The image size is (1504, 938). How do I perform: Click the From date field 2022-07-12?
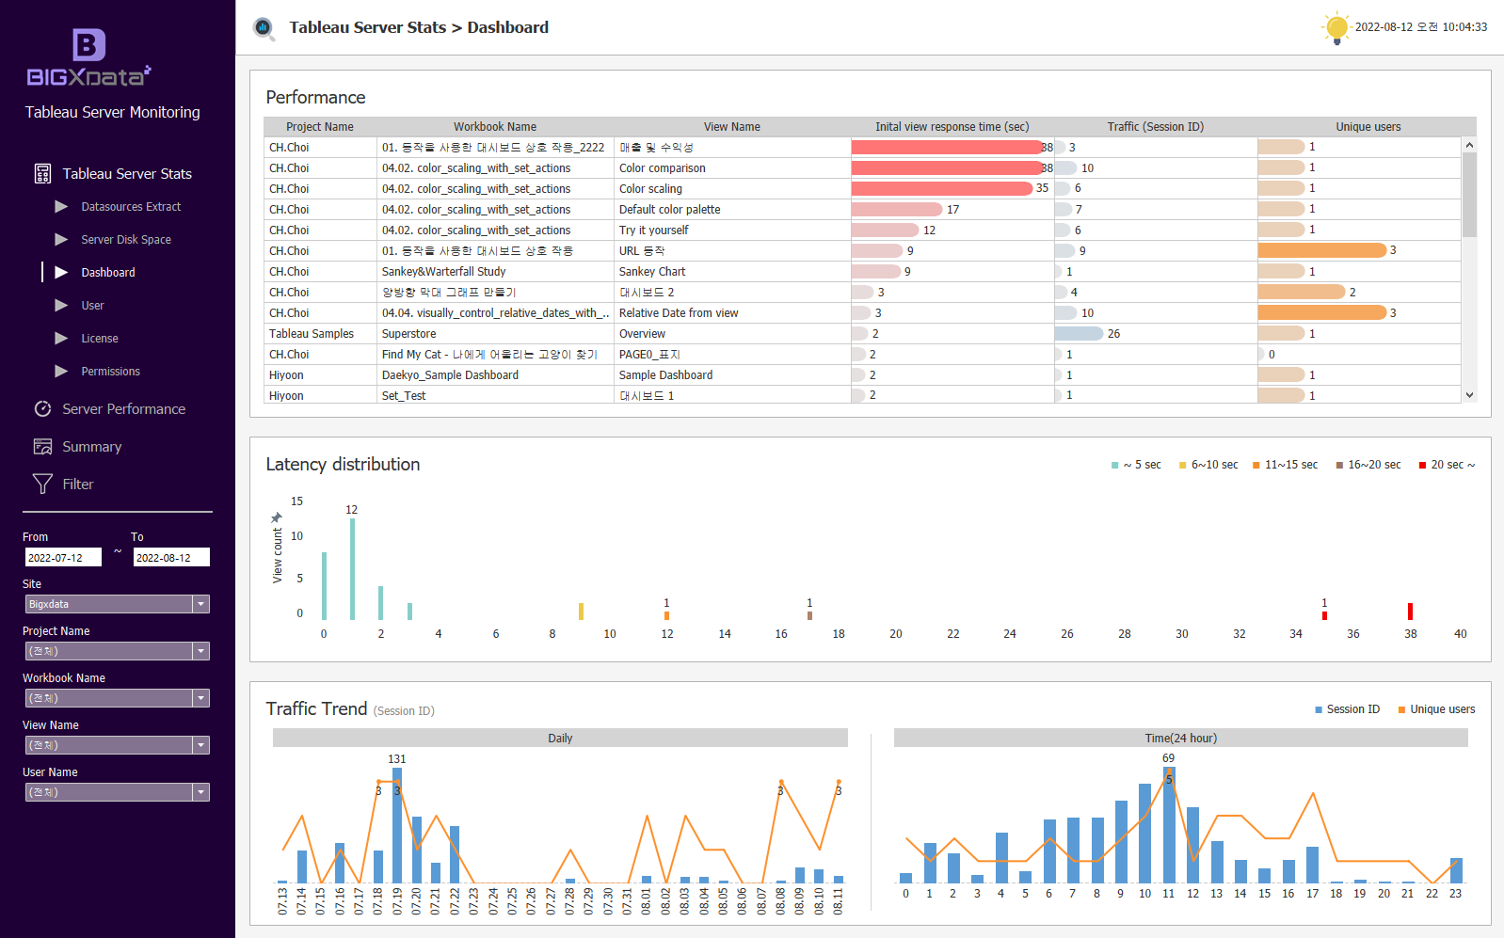tap(63, 557)
